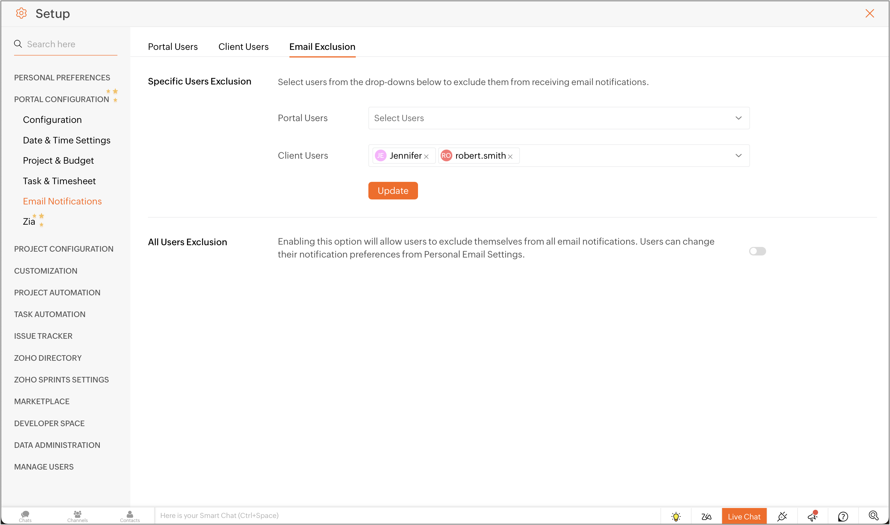The image size is (890, 525).
Task: Switch to the Client Users tab
Action: tap(243, 47)
